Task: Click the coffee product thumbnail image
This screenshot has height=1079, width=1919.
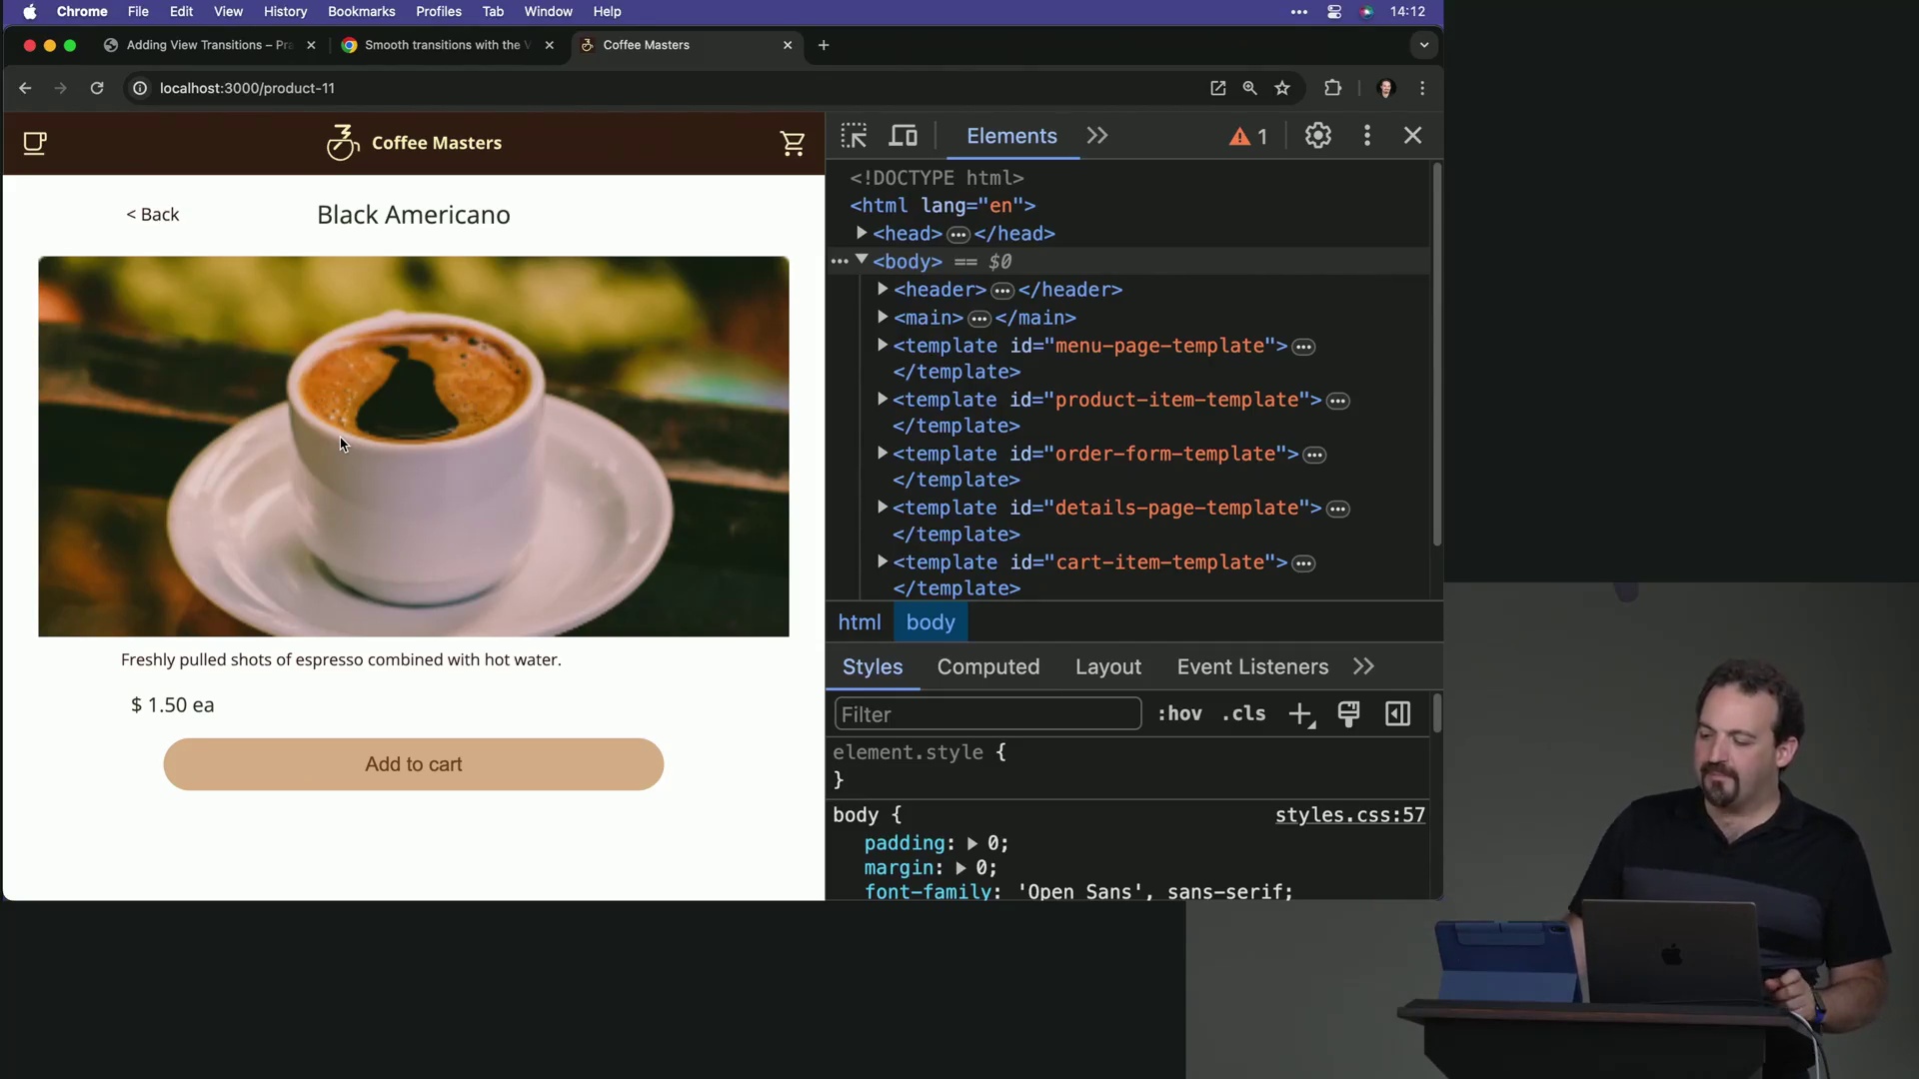Action: pos(414,446)
